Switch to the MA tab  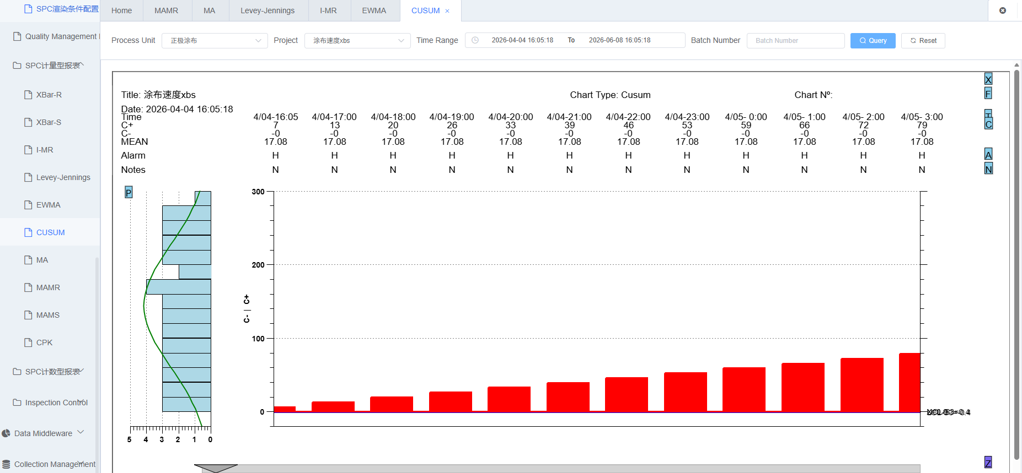click(x=210, y=10)
